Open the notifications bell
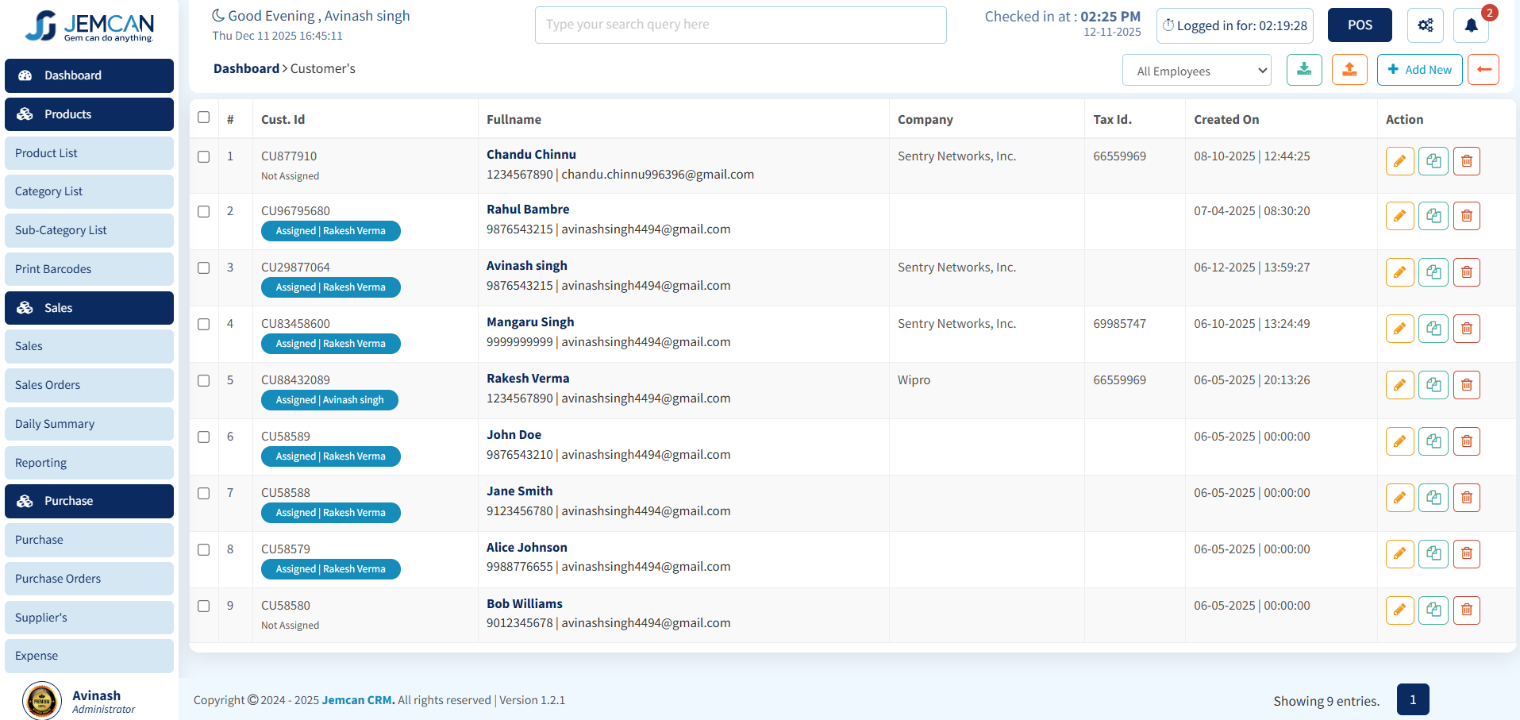The width and height of the screenshot is (1520, 720). (1471, 25)
